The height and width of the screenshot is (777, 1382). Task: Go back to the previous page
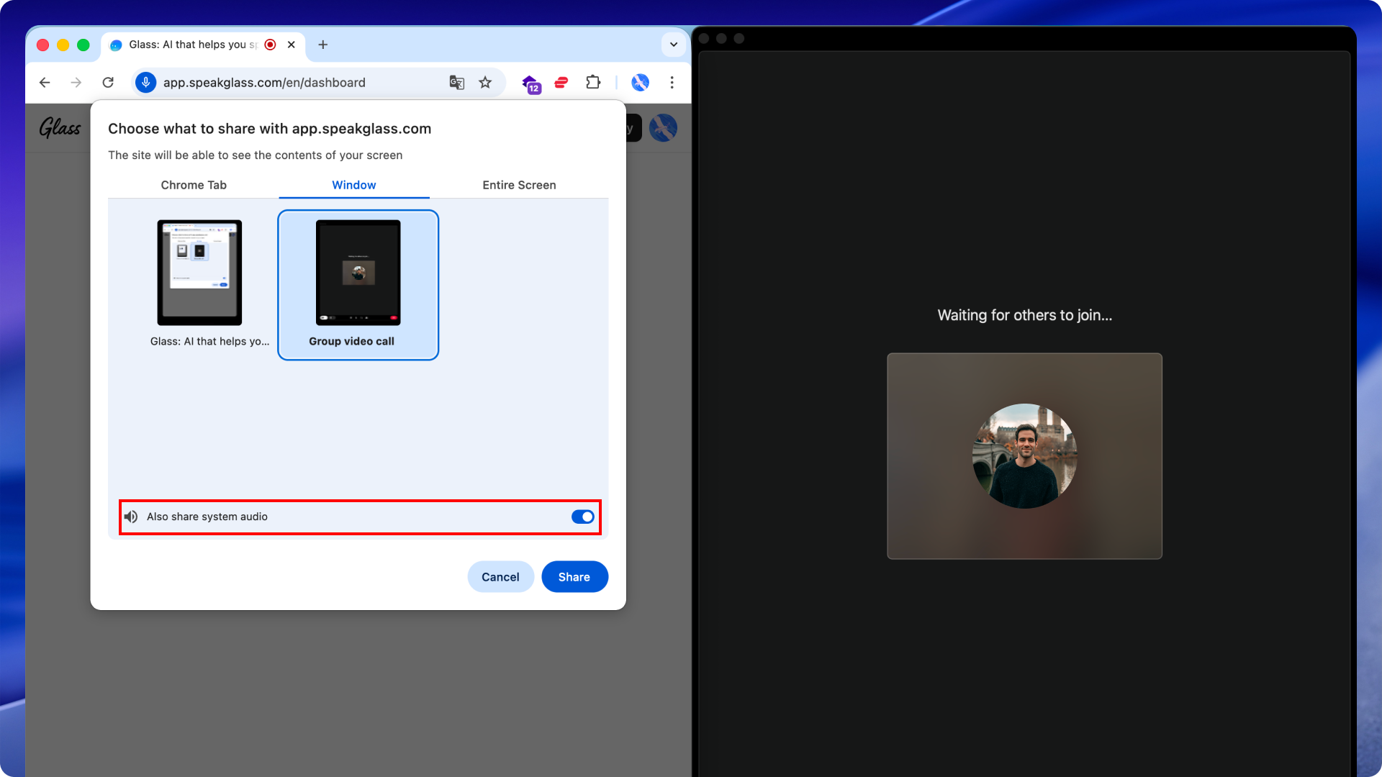pos(45,83)
